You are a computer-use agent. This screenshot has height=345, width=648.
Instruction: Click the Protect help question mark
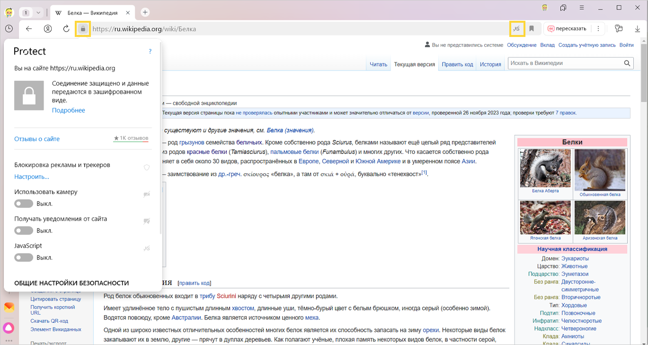click(x=150, y=51)
